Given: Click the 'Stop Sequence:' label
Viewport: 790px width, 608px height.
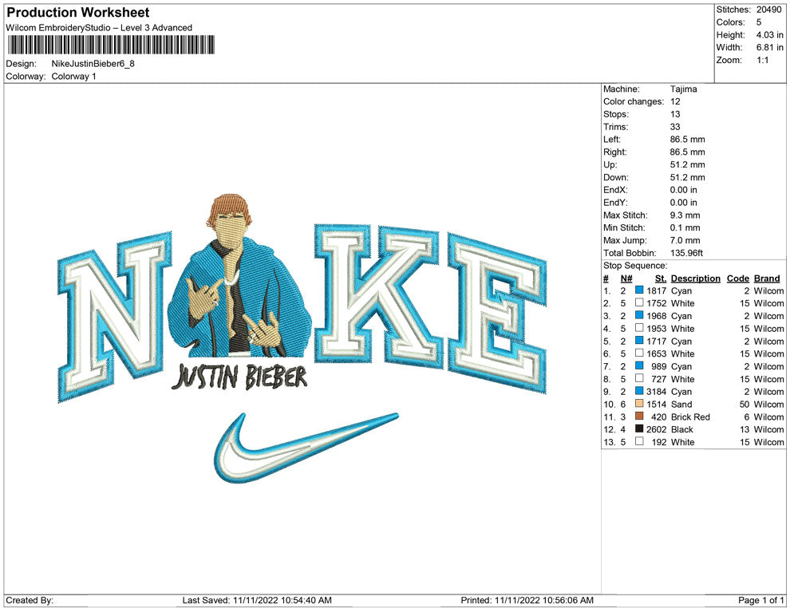Looking at the screenshot, I should (635, 266).
